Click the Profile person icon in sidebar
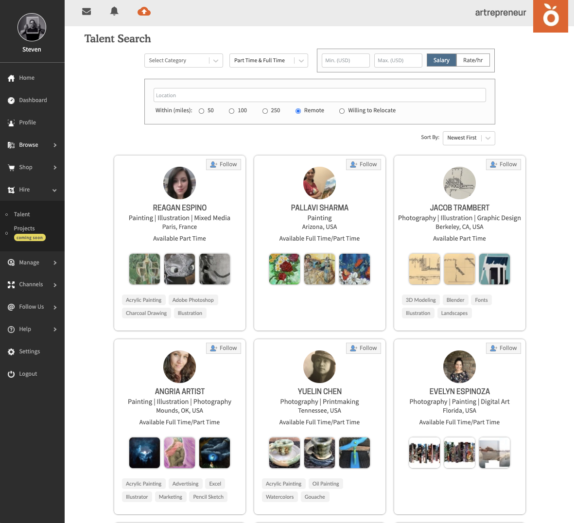Viewport: 574px width, 523px height. (11, 122)
